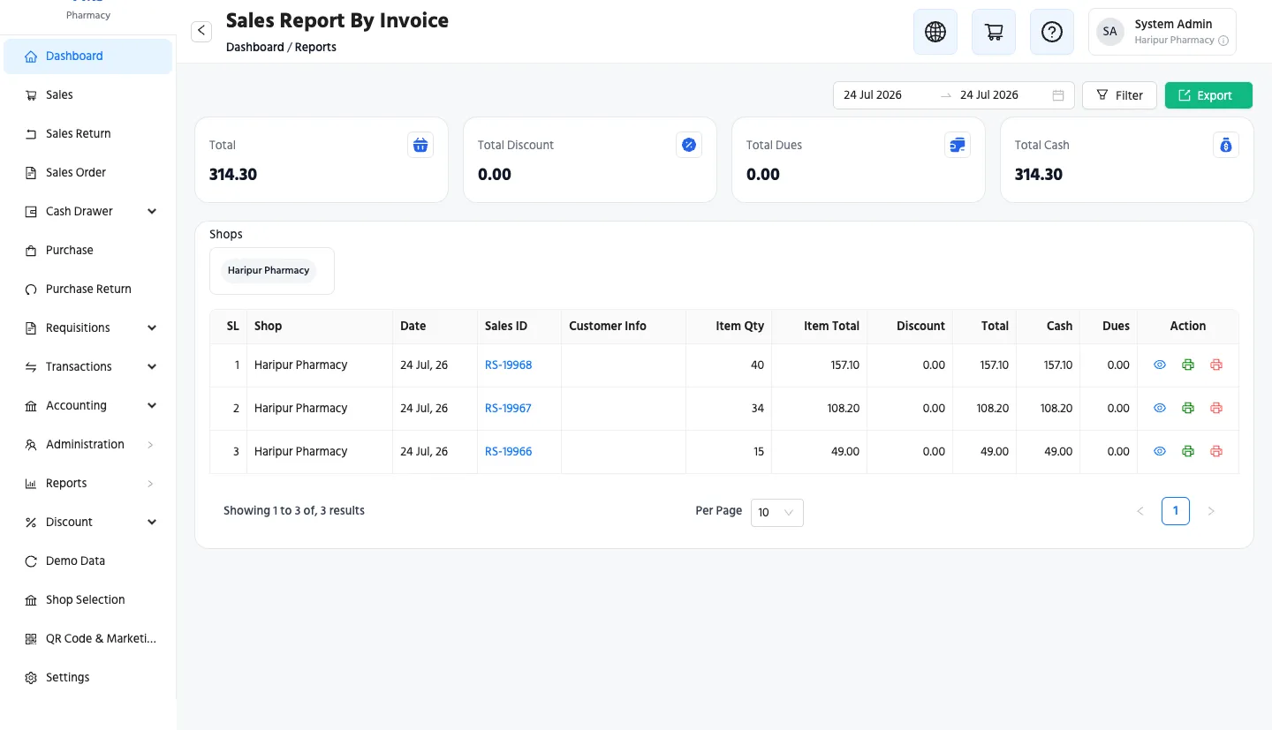Go to the previous page arrow
1272x730 pixels.
click(x=1140, y=511)
